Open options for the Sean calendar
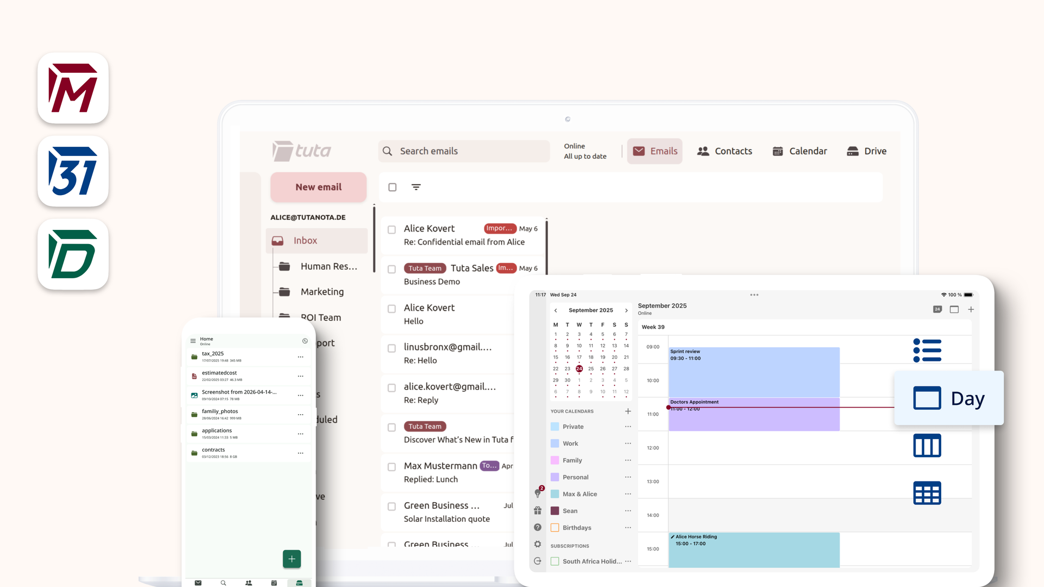1044x587 pixels. point(628,511)
